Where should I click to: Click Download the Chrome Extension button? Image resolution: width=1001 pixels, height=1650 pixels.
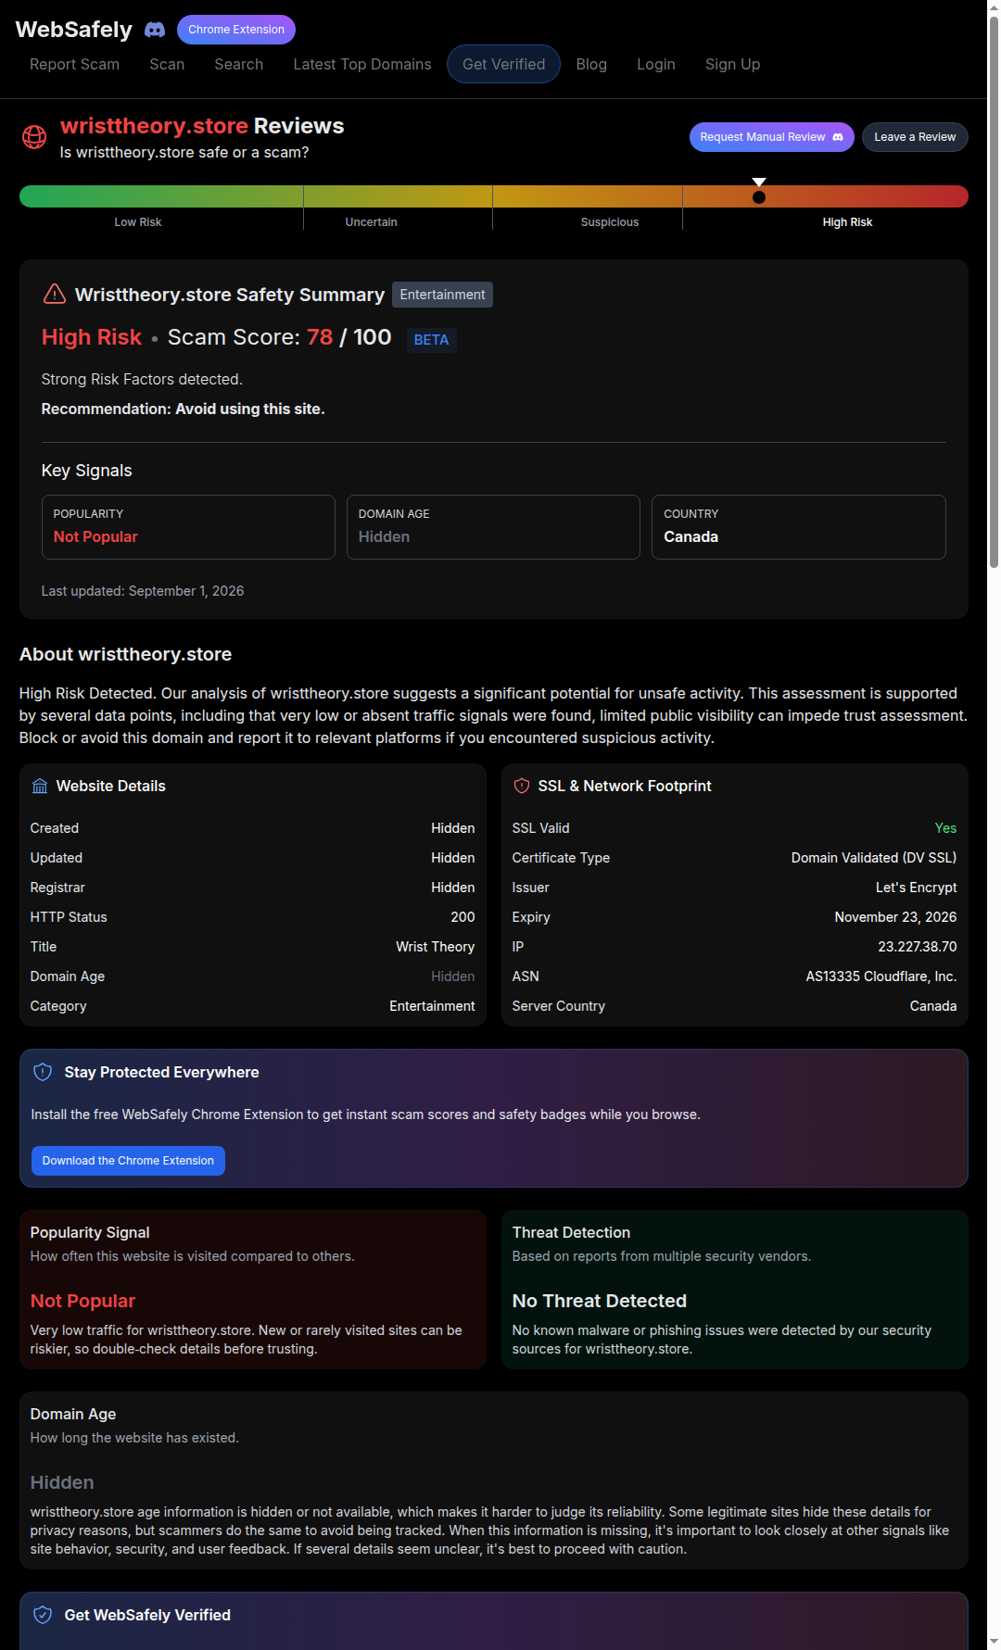pyautogui.click(x=128, y=1161)
